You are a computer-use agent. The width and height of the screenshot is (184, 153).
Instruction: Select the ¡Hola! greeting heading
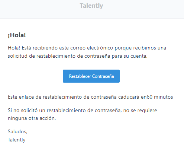[17, 35]
